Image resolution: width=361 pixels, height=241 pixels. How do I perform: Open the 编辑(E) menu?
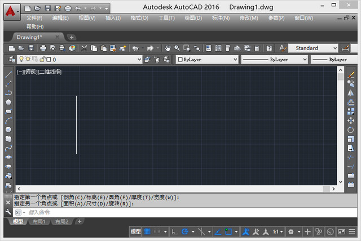(x=60, y=18)
